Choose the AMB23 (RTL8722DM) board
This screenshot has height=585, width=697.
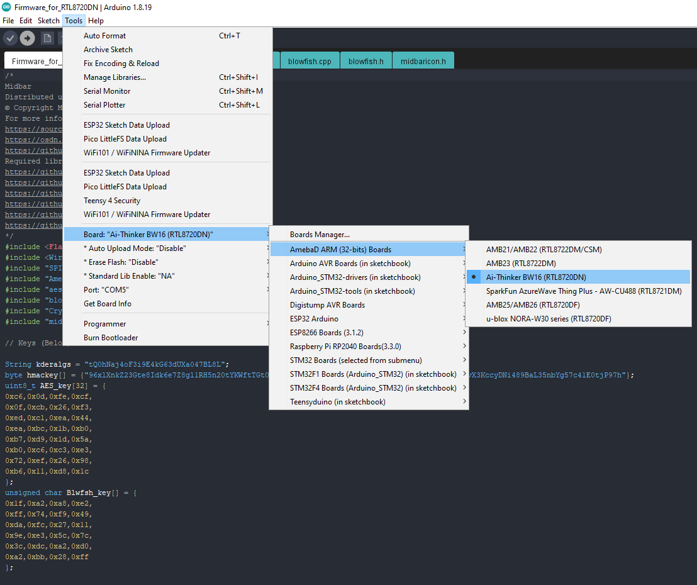520,263
